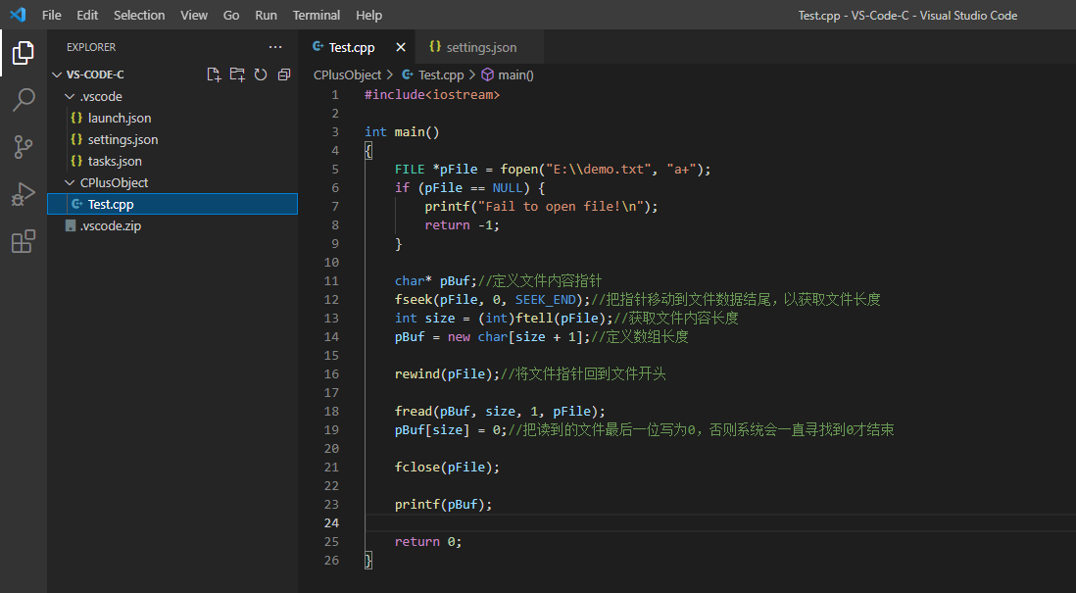This screenshot has height=593, width=1076.
Task: Click the closing brace on line 26
Action: click(x=368, y=560)
